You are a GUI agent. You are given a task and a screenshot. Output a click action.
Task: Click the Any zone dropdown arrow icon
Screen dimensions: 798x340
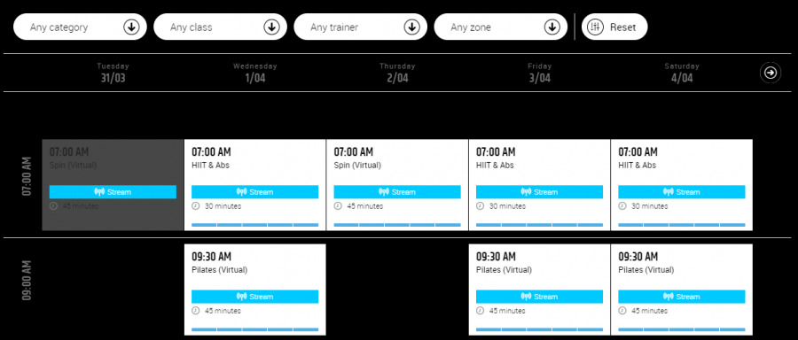click(552, 27)
